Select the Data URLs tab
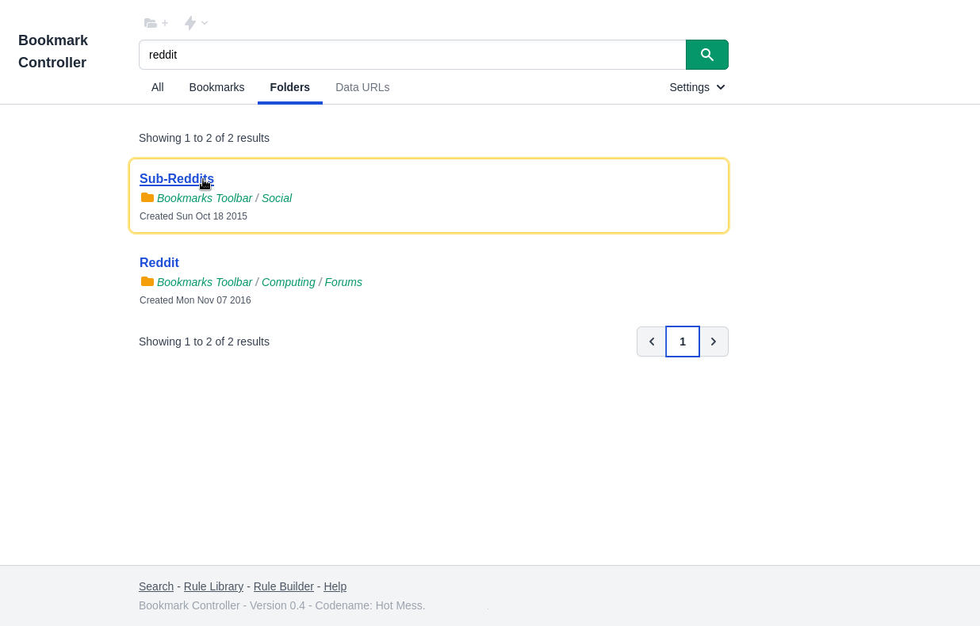980x626 pixels. click(362, 87)
